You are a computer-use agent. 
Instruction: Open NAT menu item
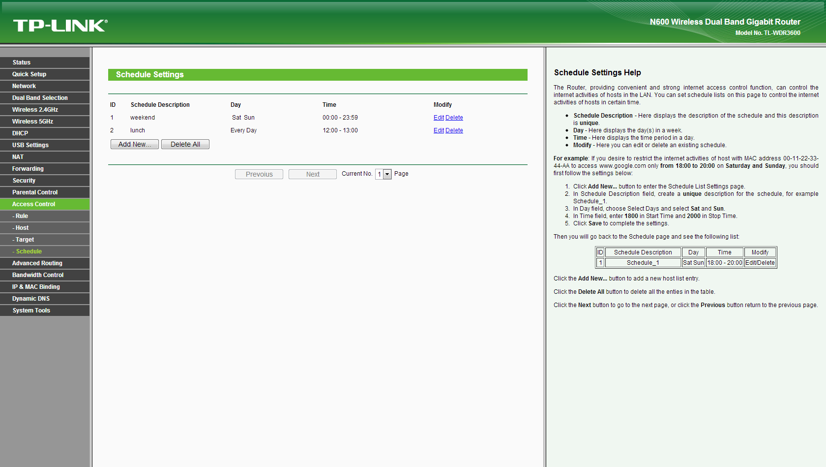coord(45,157)
